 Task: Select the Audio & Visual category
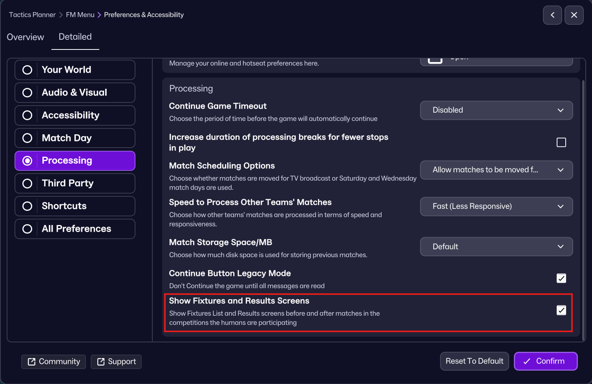(75, 93)
